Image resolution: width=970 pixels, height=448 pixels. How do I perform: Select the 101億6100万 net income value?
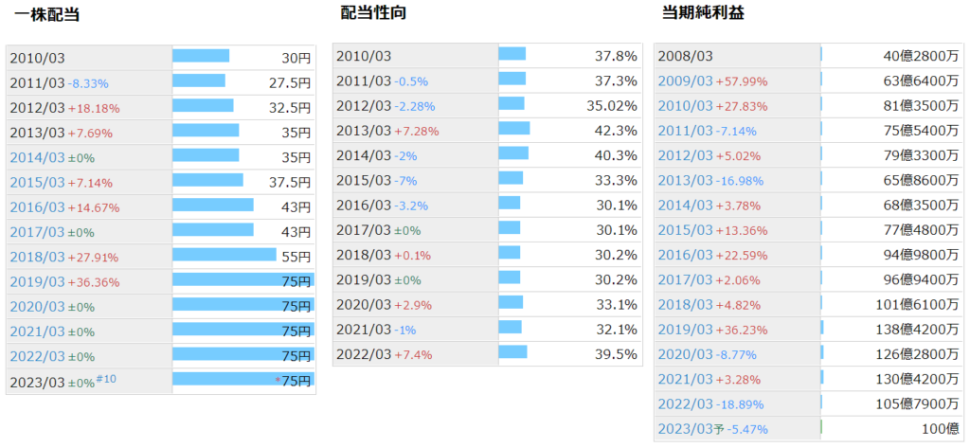pyautogui.click(x=917, y=304)
